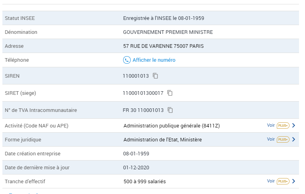Click the Tranche d'effectif label
This screenshot has height=194, width=305.
pos(25,182)
